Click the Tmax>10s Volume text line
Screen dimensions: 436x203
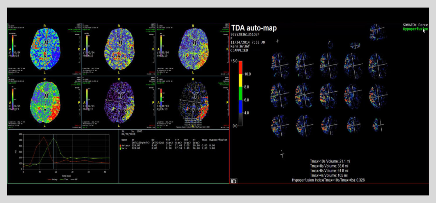(328, 161)
